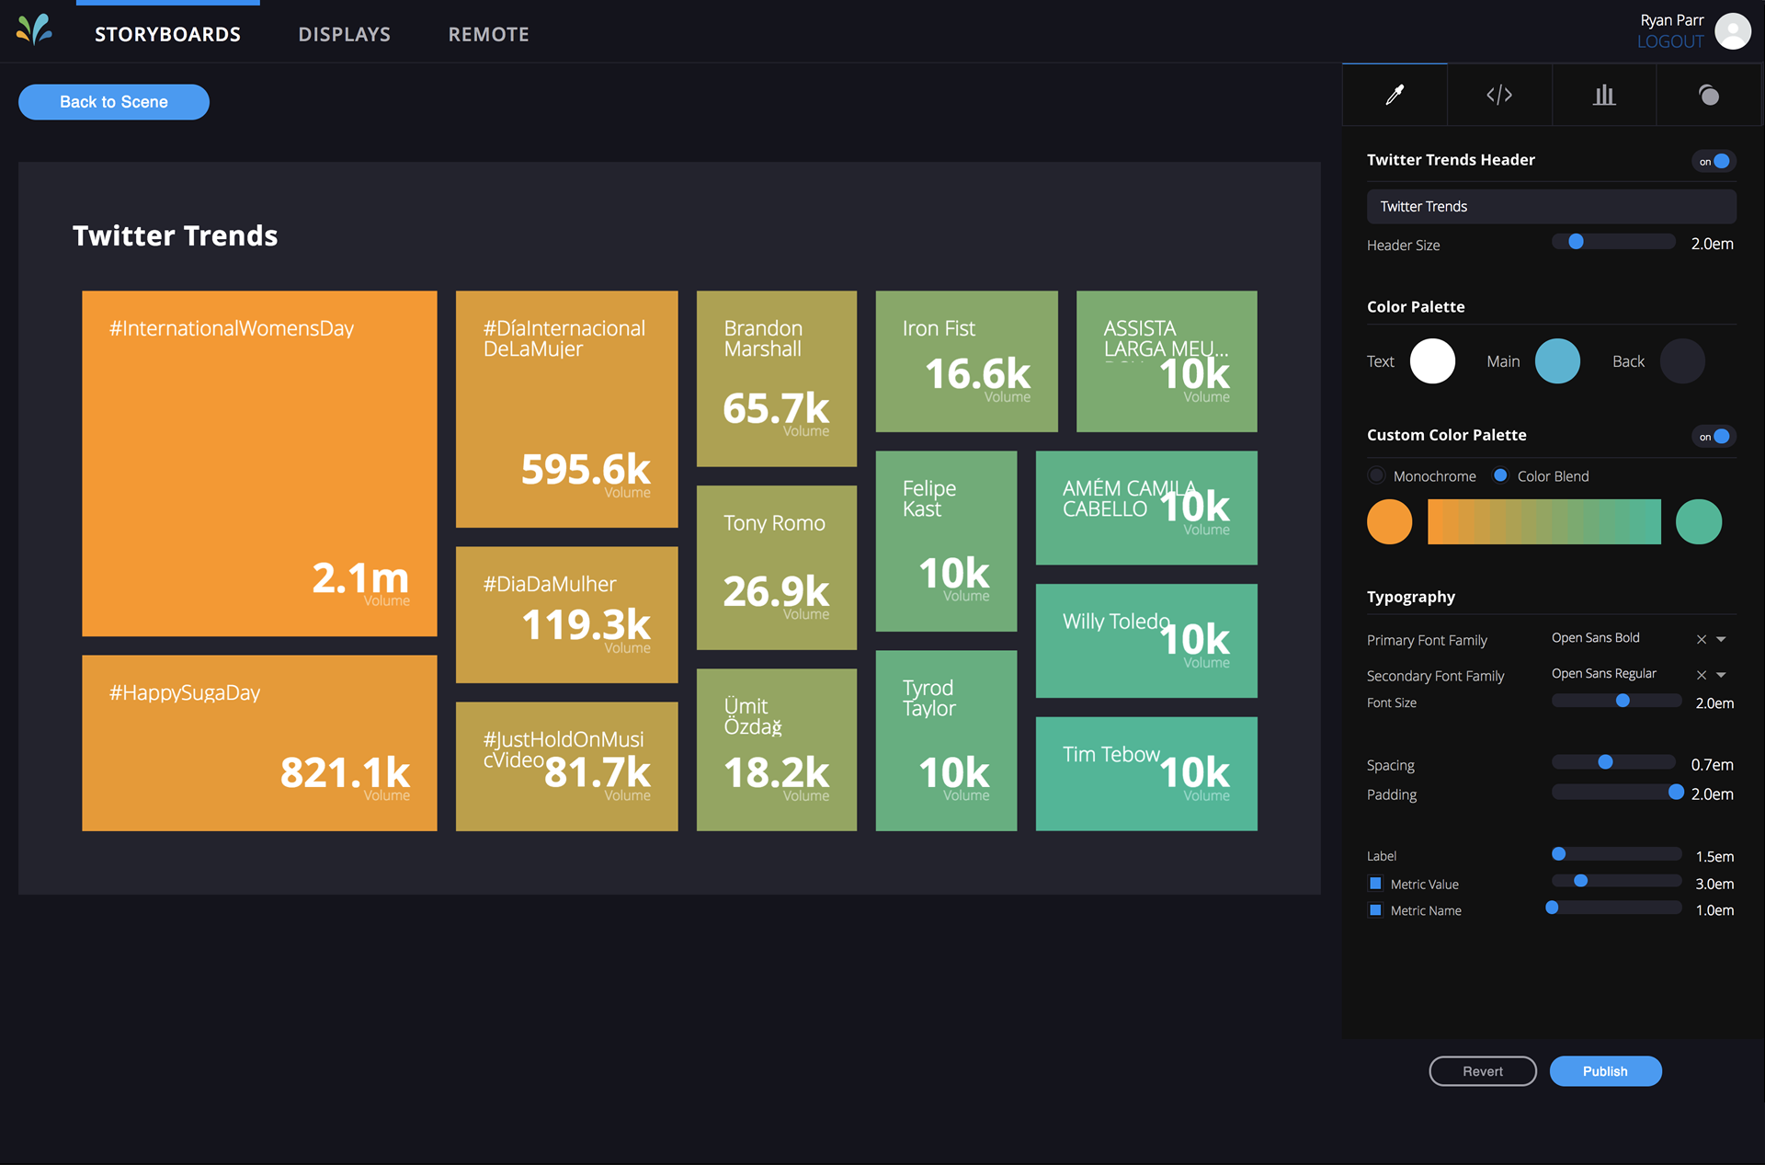Click the Twitter Trends header text field
The width and height of the screenshot is (1765, 1165).
pyautogui.click(x=1552, y=206)
